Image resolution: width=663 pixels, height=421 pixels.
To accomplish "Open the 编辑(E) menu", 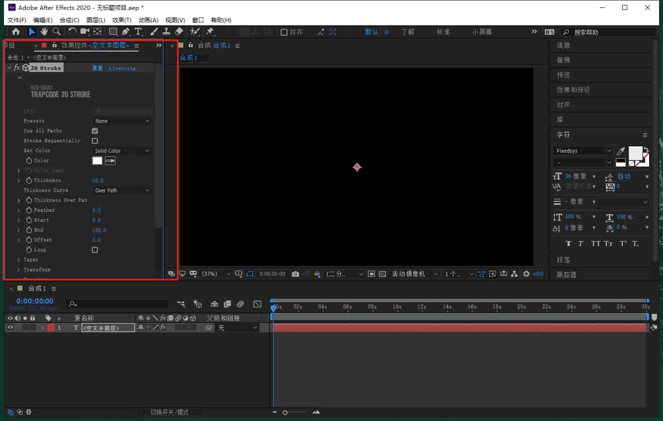I will point(43,20).
